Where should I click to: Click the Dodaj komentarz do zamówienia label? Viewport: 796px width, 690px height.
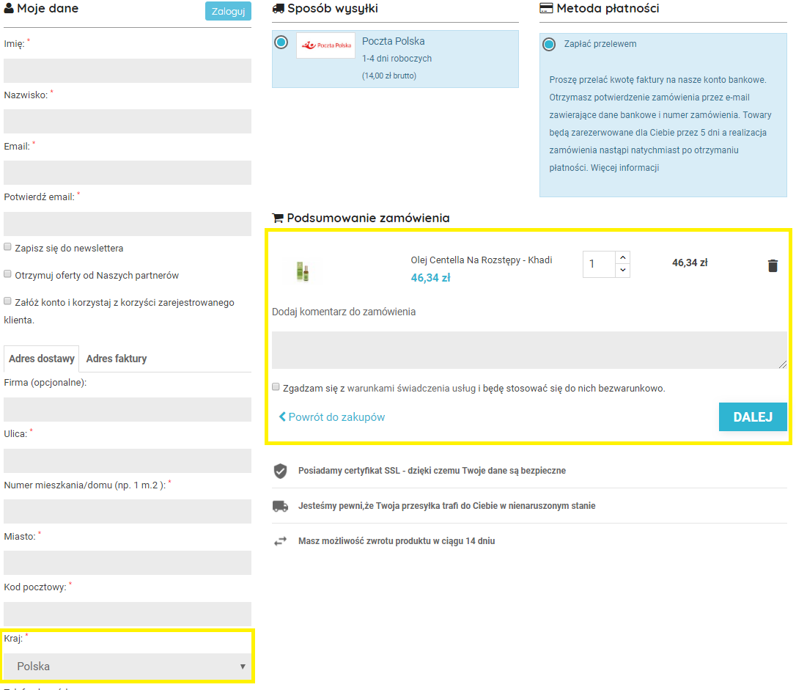(x=344, y=312)
